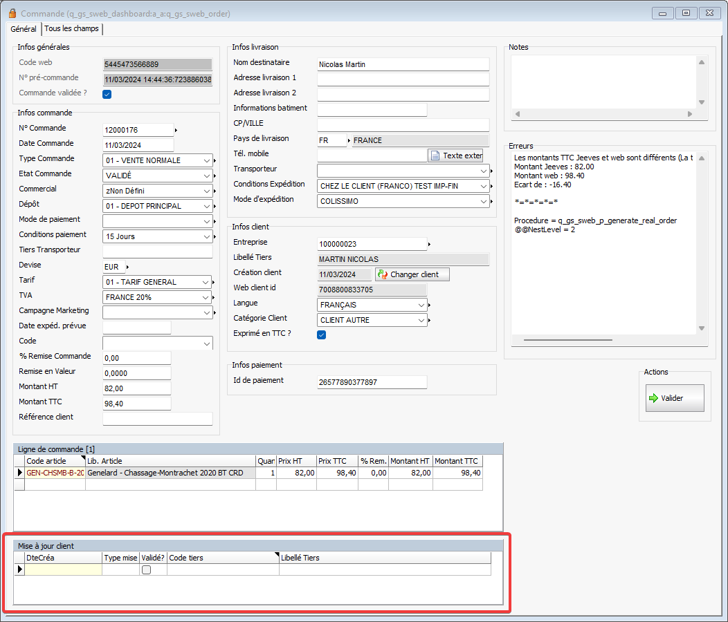This screenshot has height=622, width=728.
Task: Select the GEN-CHSMB-B-20 order line row
Action: tap(55, 473)
